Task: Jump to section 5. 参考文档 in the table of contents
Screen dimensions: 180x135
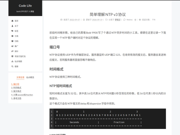Action: [x=16, y=98]
